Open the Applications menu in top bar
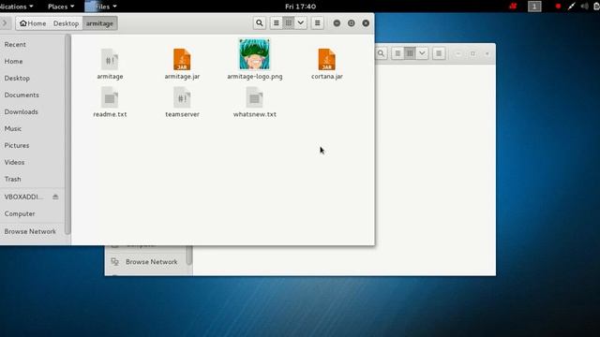600x337 pixels. coord(17,7)
